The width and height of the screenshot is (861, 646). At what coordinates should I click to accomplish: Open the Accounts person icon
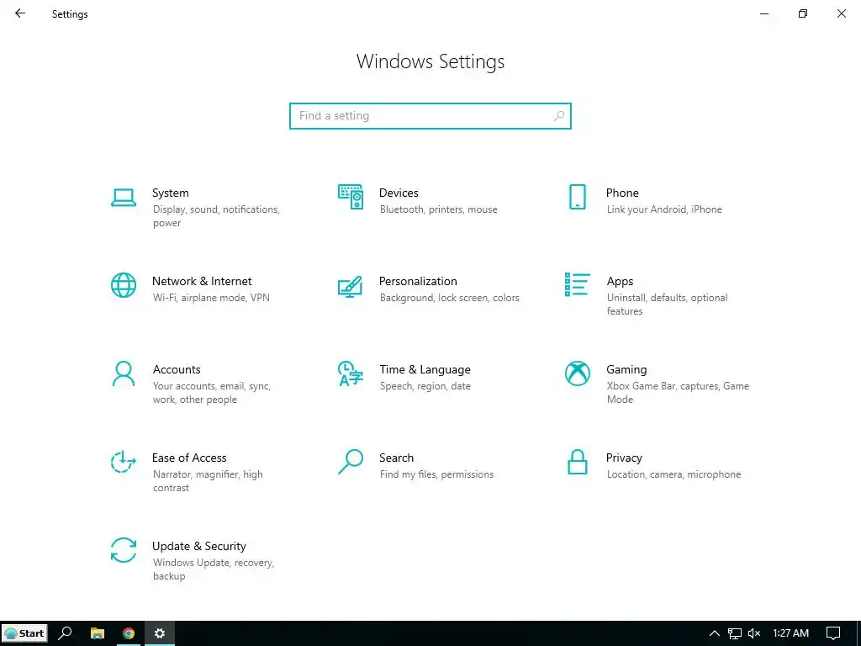point(124,373)
